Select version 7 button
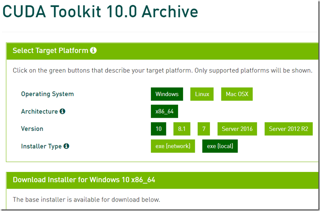Screen dimensions: 320x211 click(x=204, y=129)
